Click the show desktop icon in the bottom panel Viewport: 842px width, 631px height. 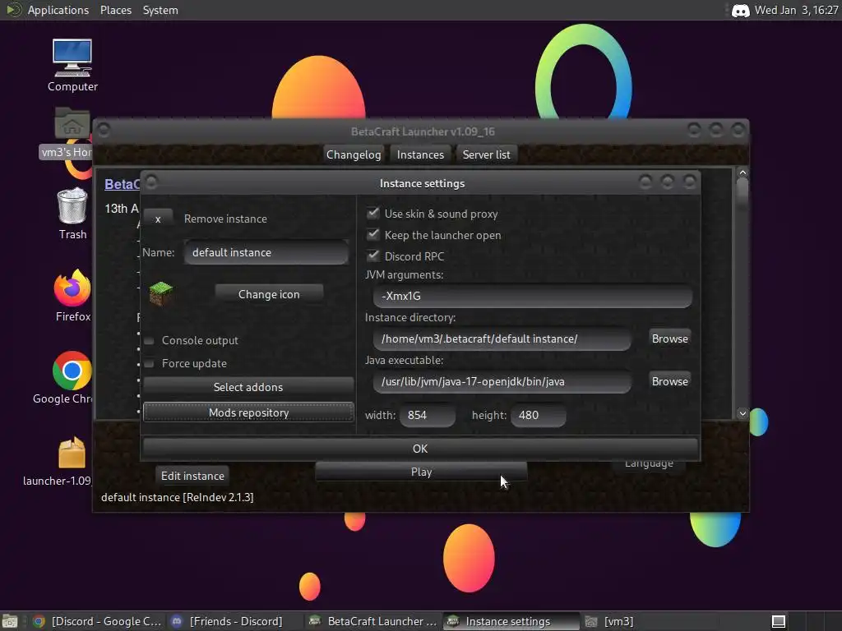pos(9,621)
